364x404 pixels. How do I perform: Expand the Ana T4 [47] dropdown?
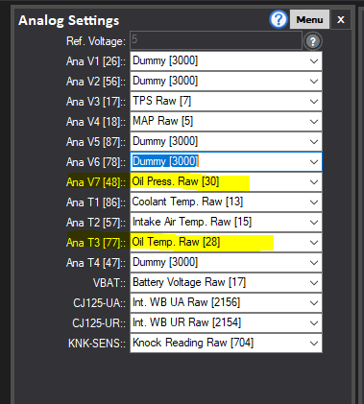tap(226, 263)
